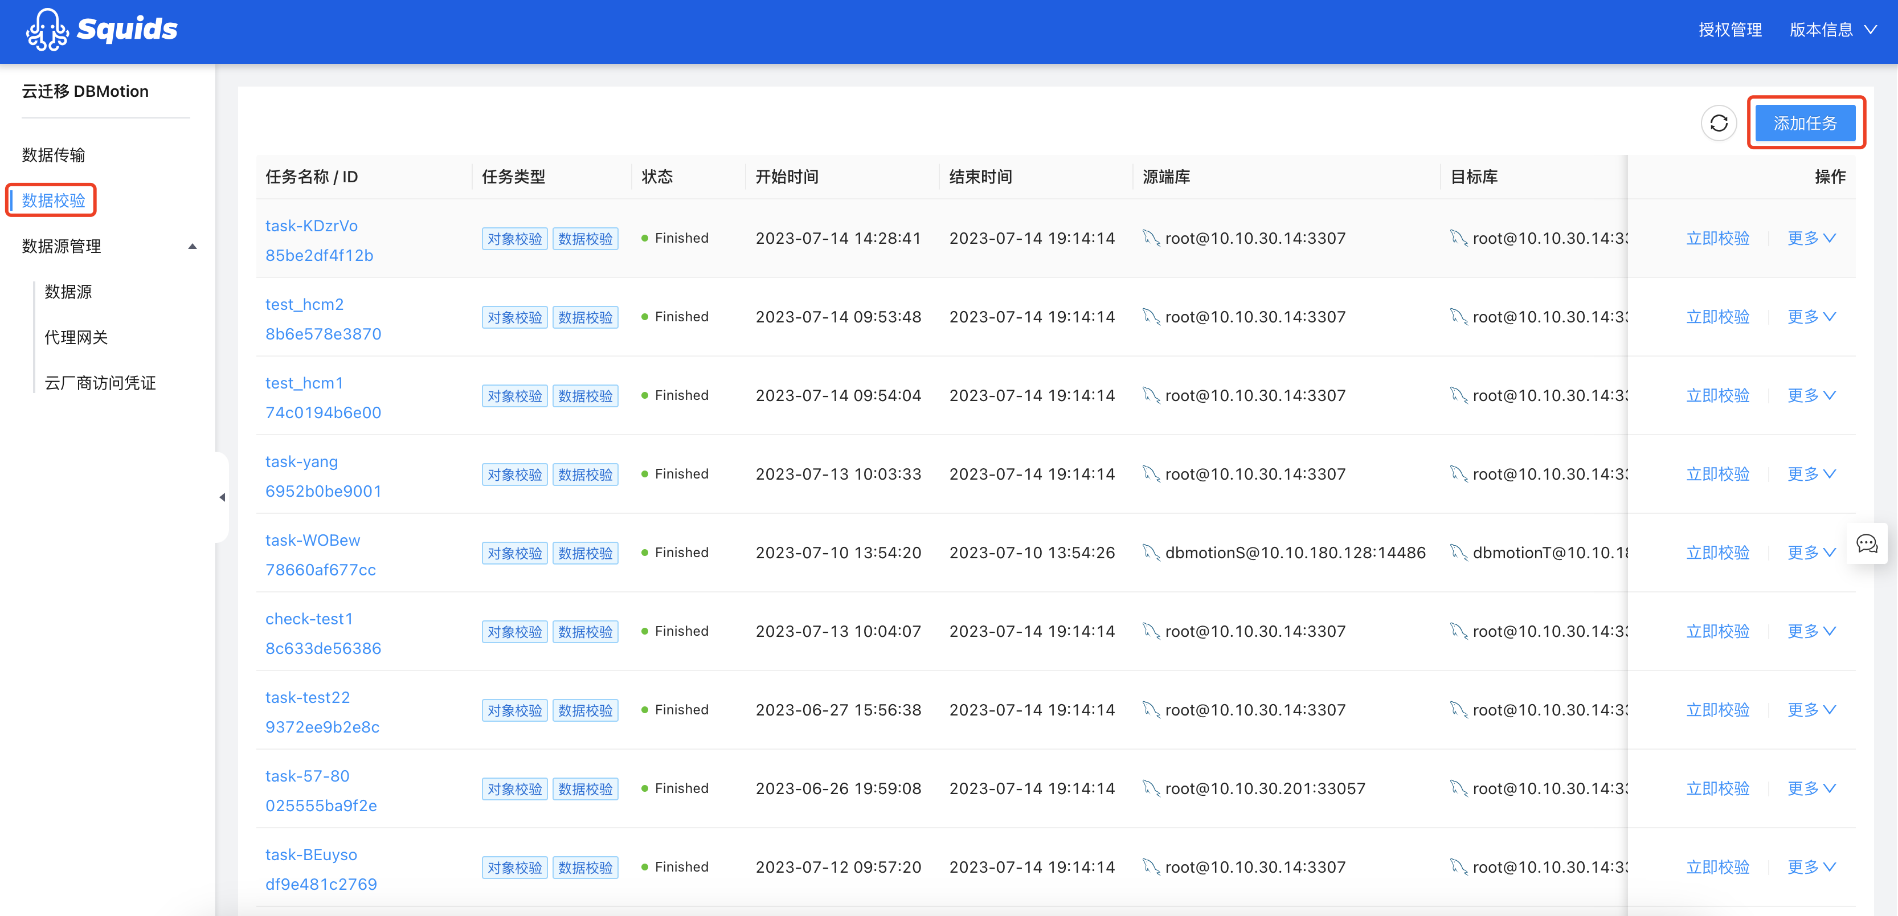Screen dimensions: 1898x916
Task: Open 版本信息 dropdown in header
Action: (1832, 30)
